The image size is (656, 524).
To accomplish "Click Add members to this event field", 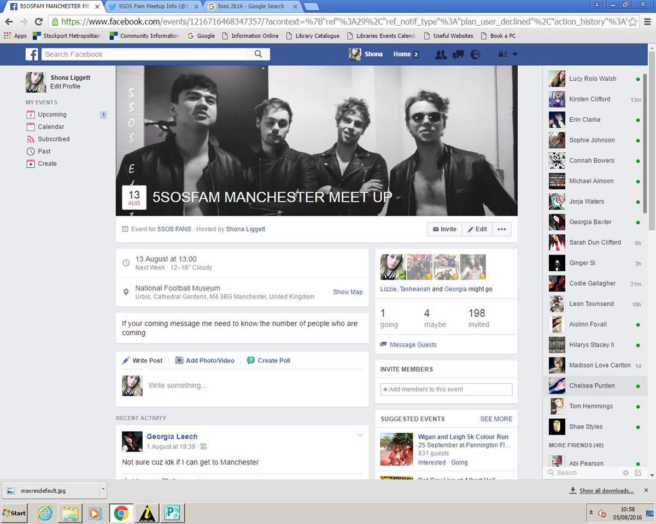I will tap(446, 389).
